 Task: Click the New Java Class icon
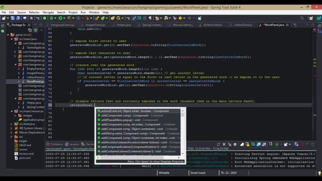tap(103, 18)
